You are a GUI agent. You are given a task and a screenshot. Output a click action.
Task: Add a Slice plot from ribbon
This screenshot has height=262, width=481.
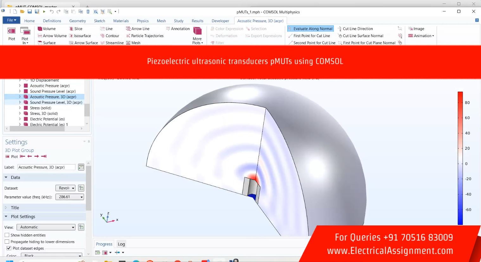(71, 29)
